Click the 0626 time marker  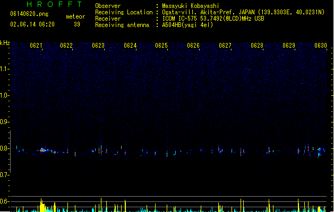(193, 46)
